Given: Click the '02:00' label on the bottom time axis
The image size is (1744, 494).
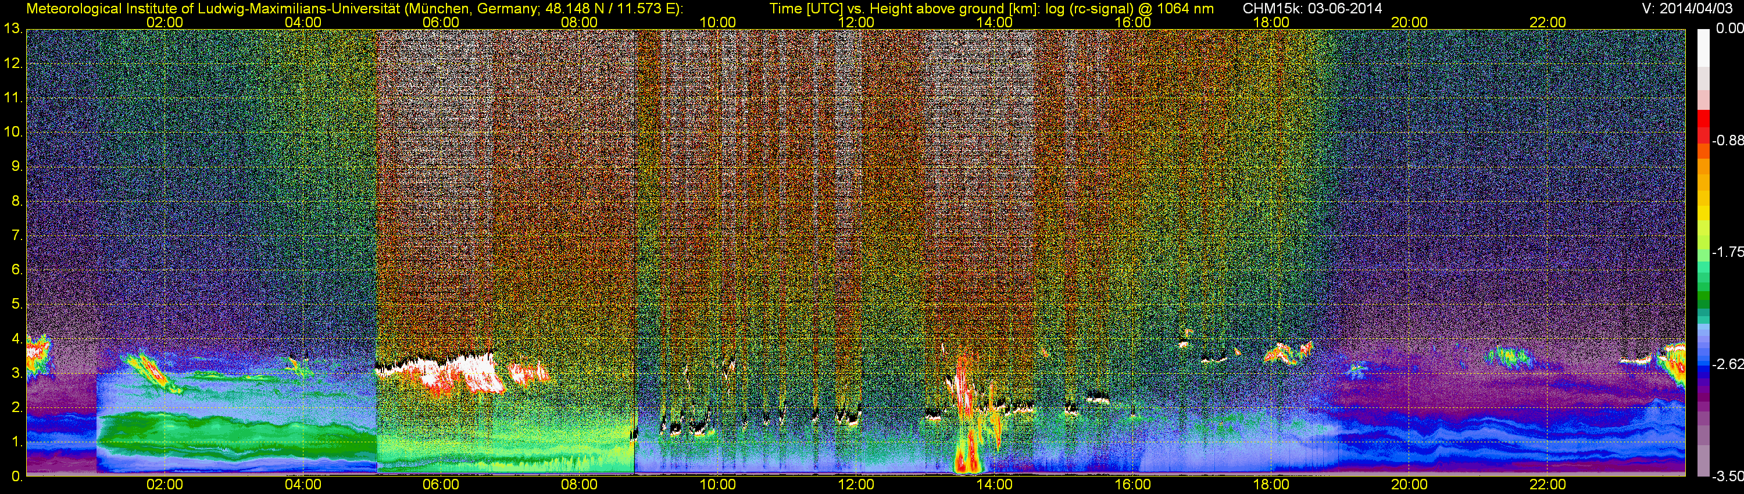Looking at the screenshot, I should click(165, 485).
